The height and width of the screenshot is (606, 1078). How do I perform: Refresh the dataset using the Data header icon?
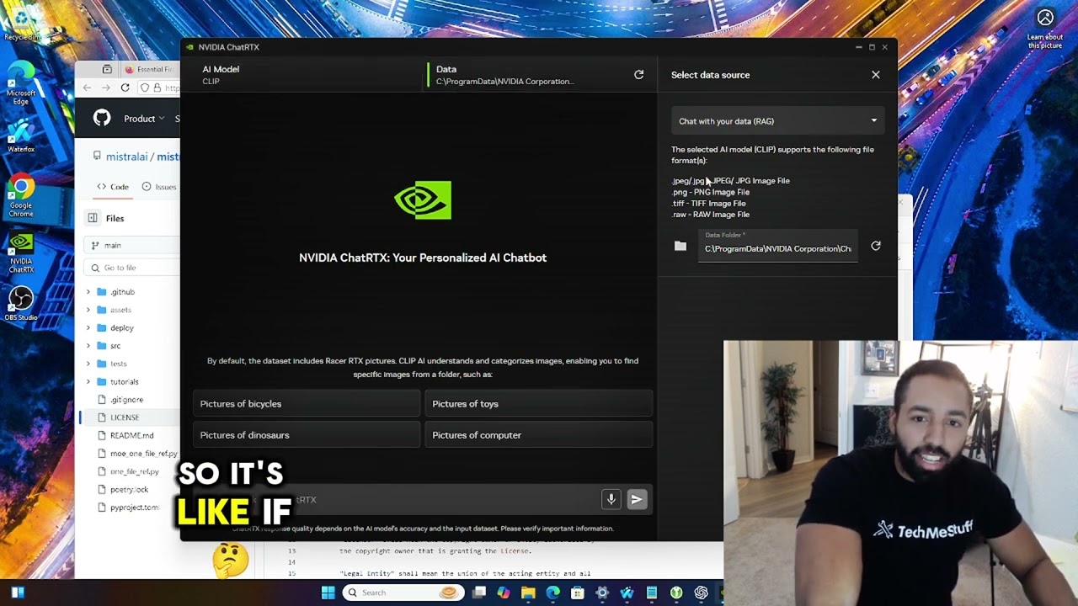tap(638, 75)
